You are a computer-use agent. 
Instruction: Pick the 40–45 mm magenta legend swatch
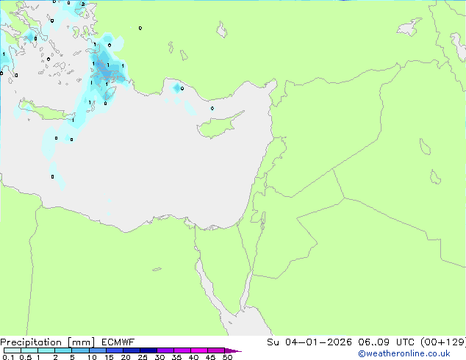click(199, 350)
